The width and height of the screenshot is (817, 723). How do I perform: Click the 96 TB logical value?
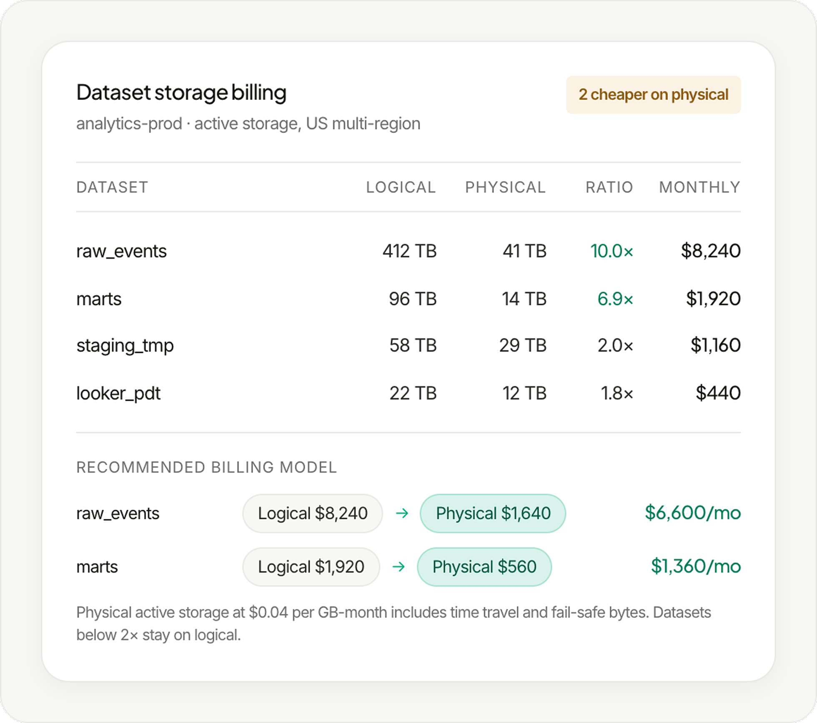[413, 299]
